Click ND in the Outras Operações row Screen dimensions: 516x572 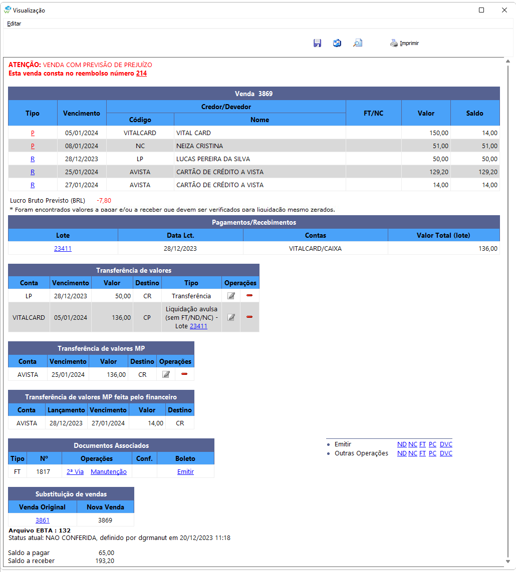click(x=402, y=453)
